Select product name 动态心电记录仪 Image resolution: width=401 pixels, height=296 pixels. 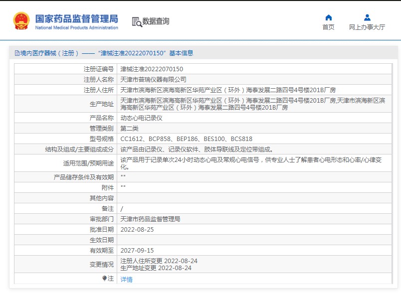tap(142, 118)
